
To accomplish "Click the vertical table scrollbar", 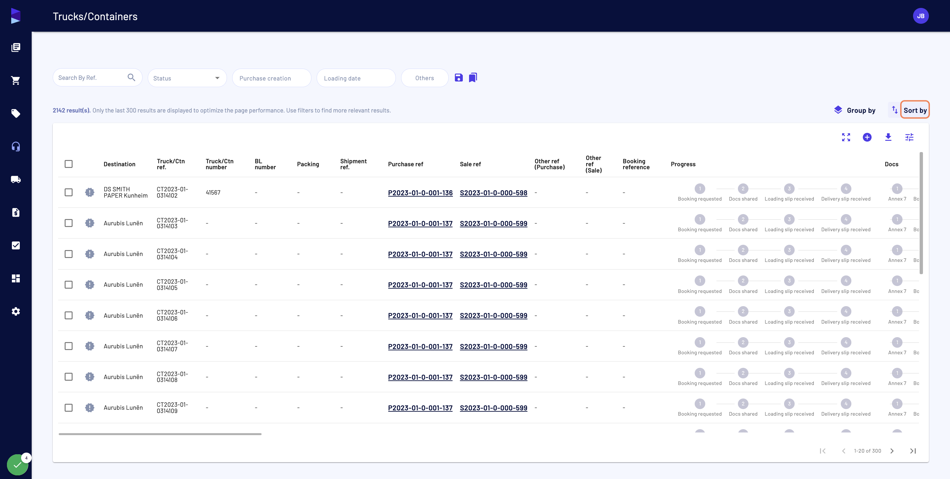I will click(x=921, y=213).
